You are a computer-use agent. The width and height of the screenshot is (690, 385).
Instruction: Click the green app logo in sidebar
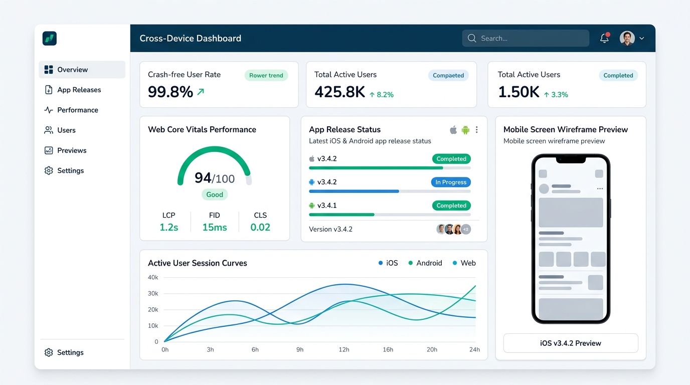50,39
